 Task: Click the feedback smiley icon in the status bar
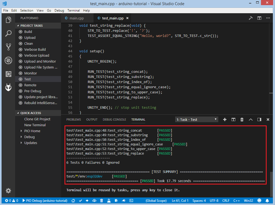(259, 200)
